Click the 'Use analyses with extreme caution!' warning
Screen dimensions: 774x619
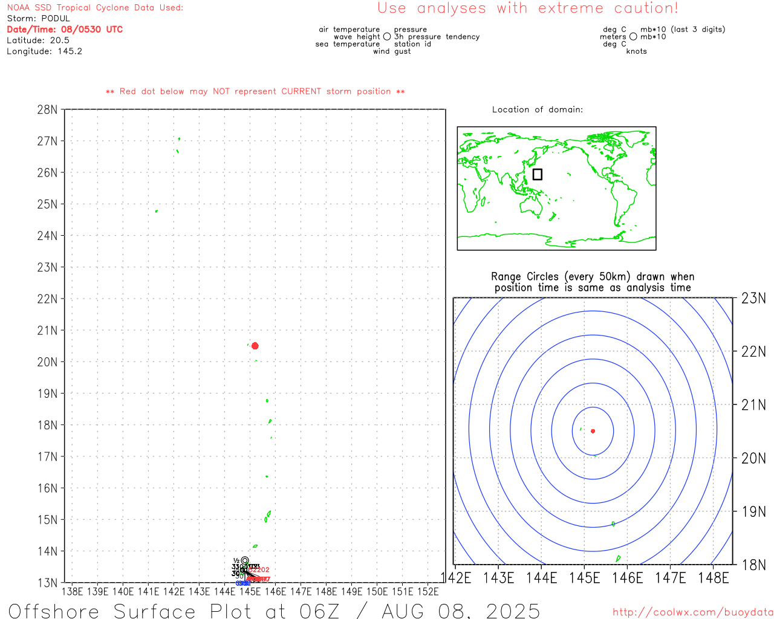(x=528, y=8)
